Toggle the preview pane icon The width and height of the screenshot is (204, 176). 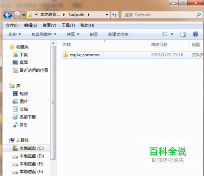pos(183,34)
